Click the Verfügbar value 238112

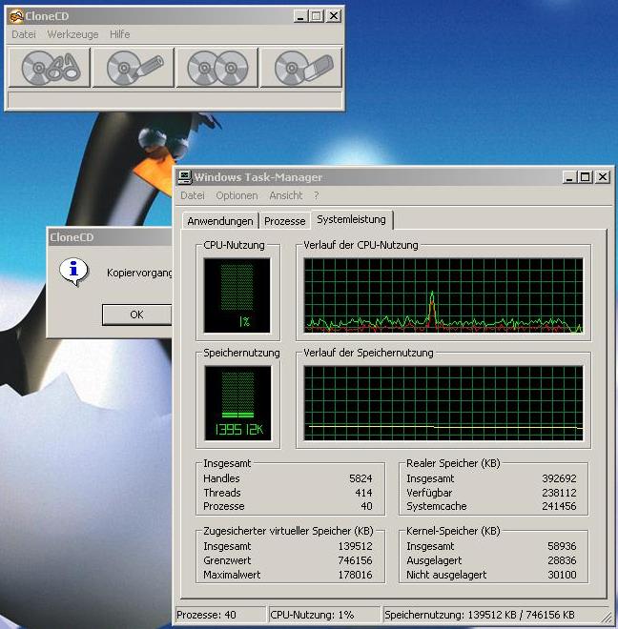click(559, 493)
